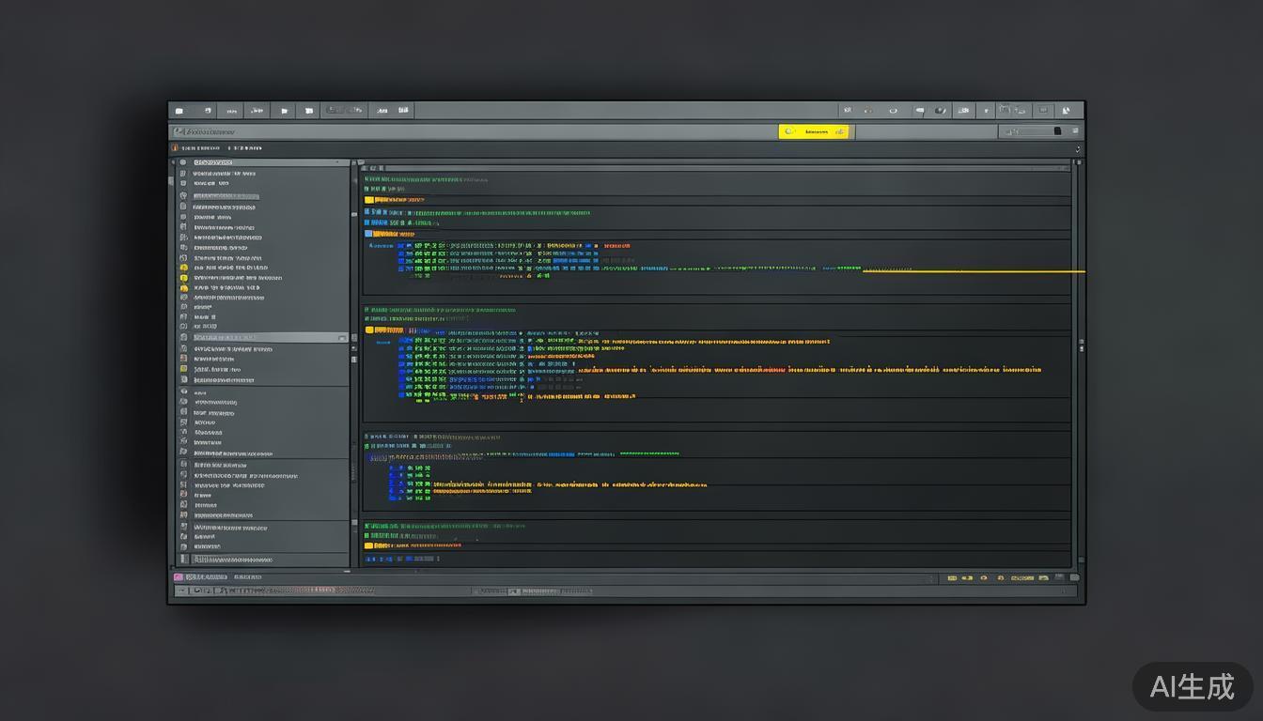Screen dimensions: 1263x721
Task: Click the orange icon below the title bar
Action: coord(175,147)
